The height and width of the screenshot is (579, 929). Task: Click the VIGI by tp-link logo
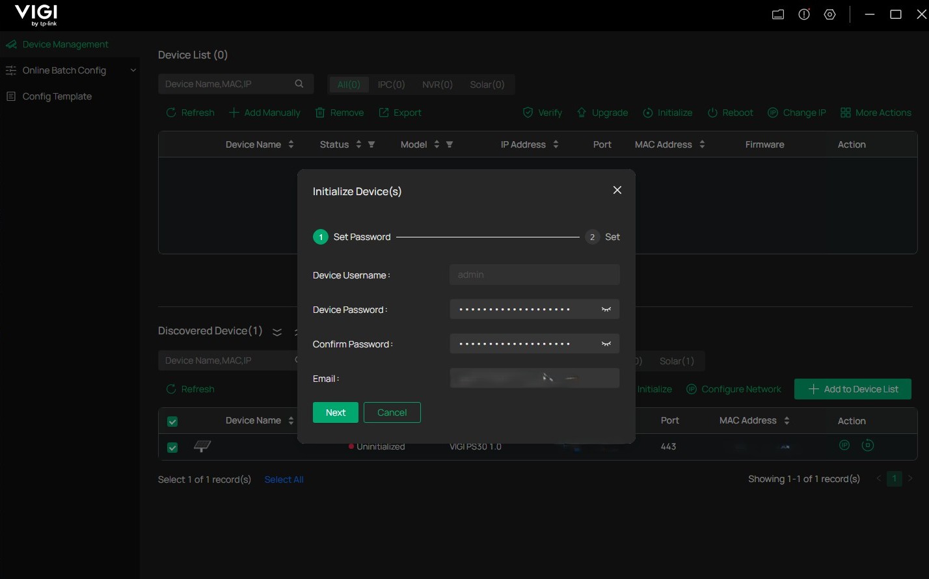(36, 15)
